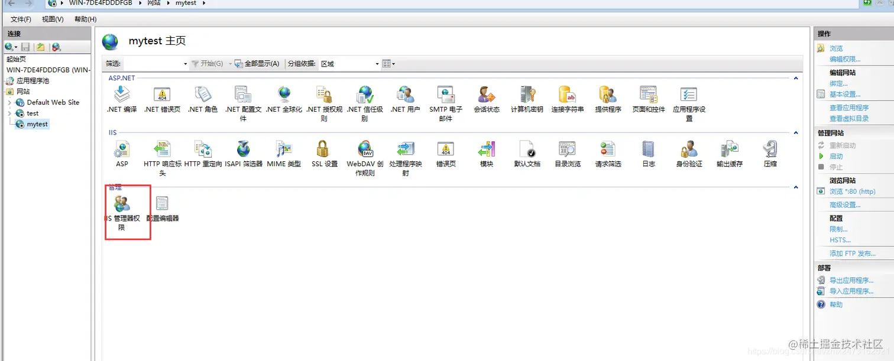This screenshot has width=894, height=361.
Task: Click the save icon in connections toolbar
Action: (x=25, y=47)
